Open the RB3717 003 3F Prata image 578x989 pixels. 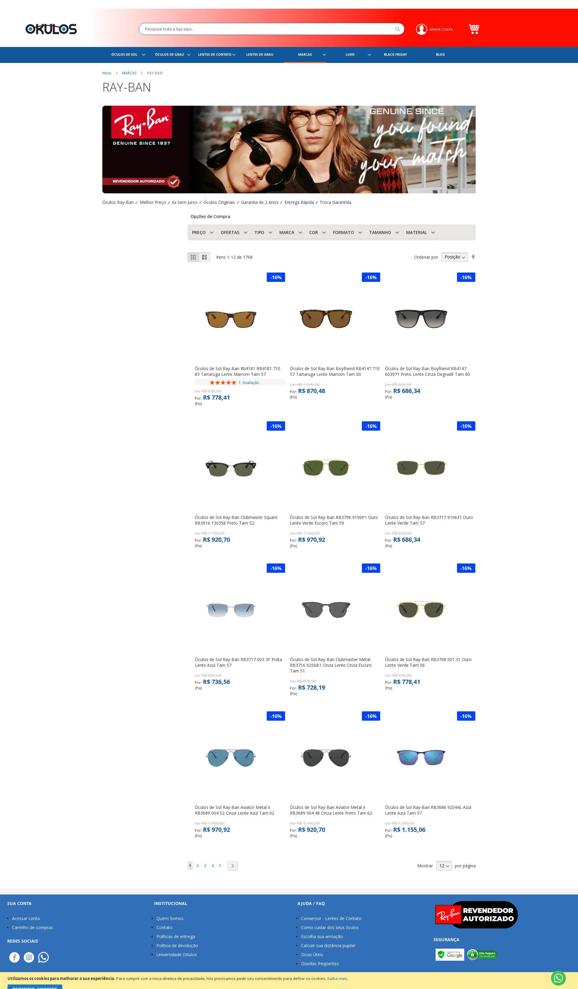231,610
